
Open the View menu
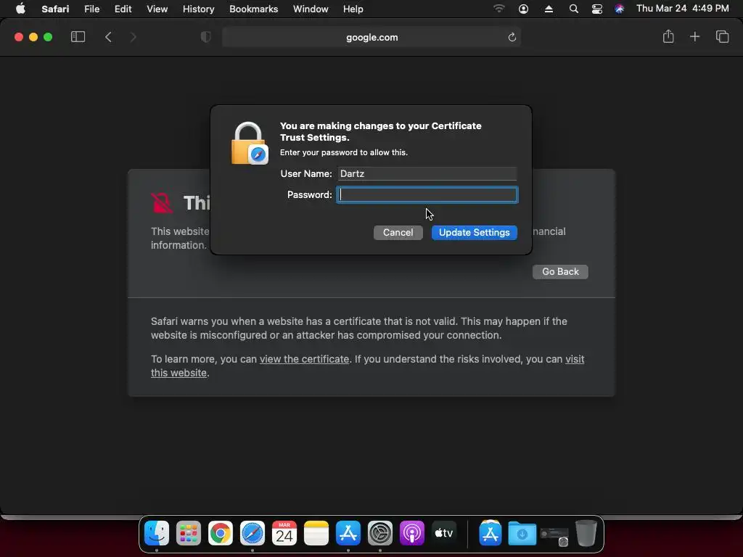click(x=157, y=9)
